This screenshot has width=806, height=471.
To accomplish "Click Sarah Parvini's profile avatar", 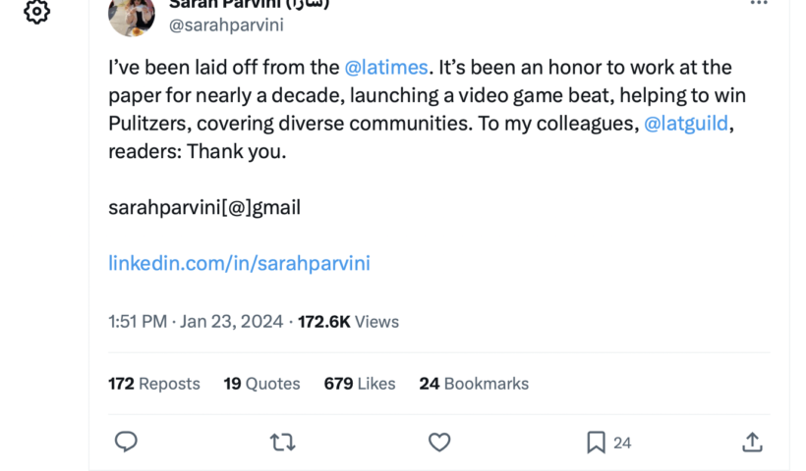I will [131, 14].
